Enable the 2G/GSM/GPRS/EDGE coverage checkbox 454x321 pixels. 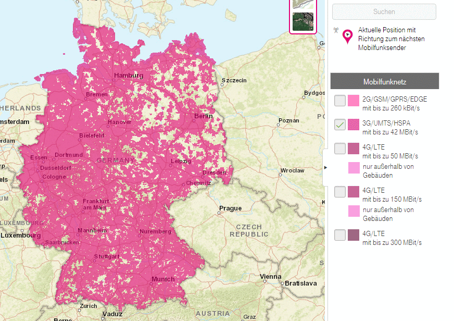tap(340, 101)
